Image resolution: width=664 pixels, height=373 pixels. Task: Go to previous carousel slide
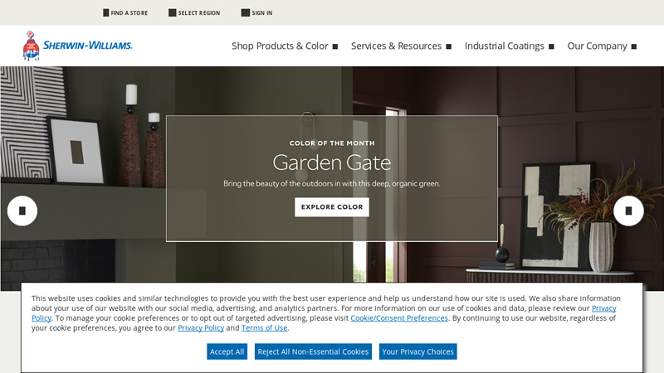[22, 211]
